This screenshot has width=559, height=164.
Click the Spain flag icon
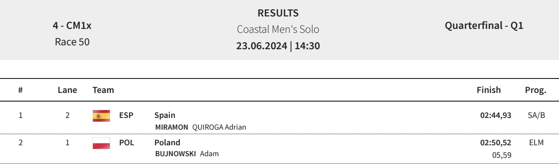(101, 116)
